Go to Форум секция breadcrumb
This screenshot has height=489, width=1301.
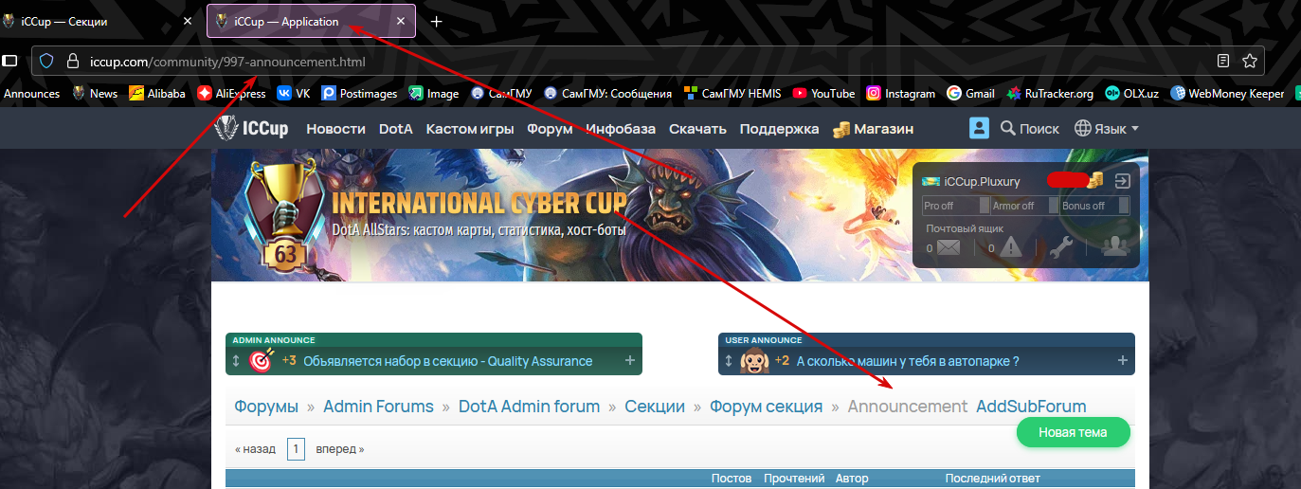click(x=766, y=407)
